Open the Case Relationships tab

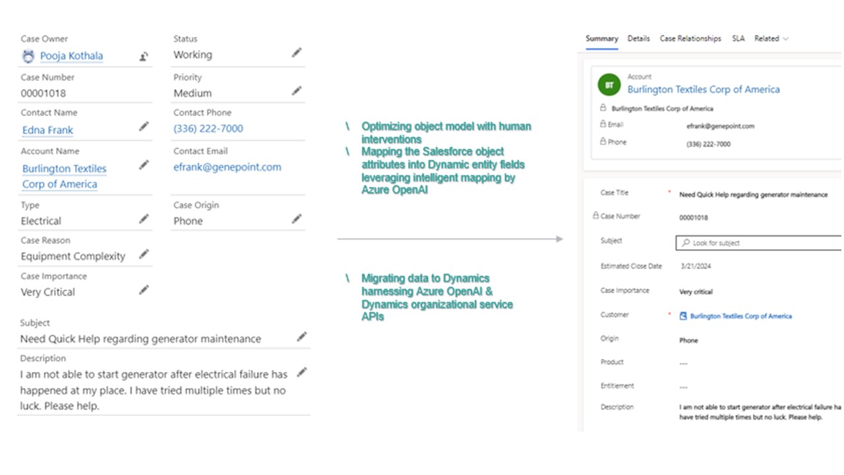point(690,38)
